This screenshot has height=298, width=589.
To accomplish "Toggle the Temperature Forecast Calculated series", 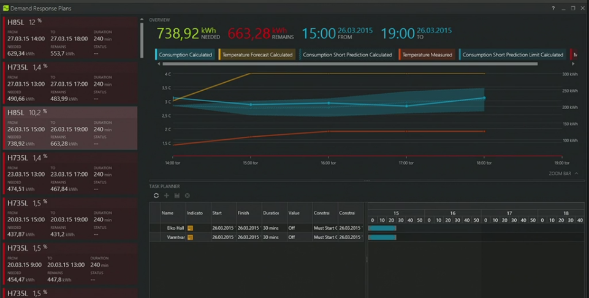I will point(257,55).
